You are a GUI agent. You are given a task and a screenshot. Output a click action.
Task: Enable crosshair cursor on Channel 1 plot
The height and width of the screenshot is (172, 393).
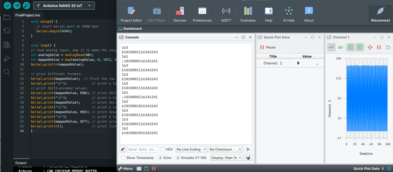point(370,47)
